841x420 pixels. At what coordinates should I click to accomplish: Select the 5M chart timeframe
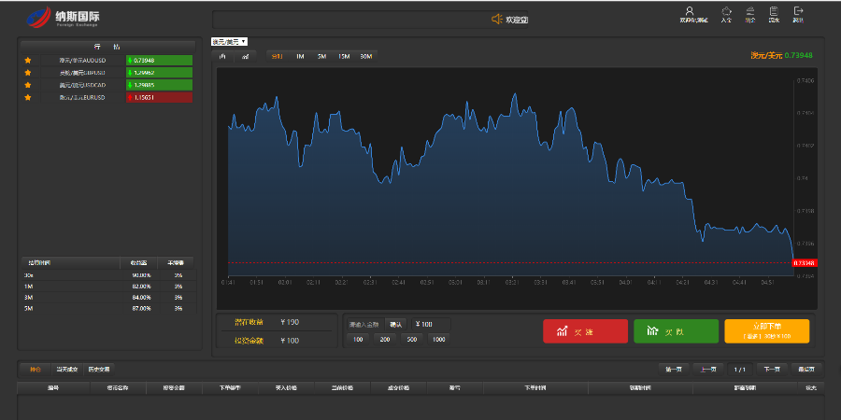(x=321, y=56)
